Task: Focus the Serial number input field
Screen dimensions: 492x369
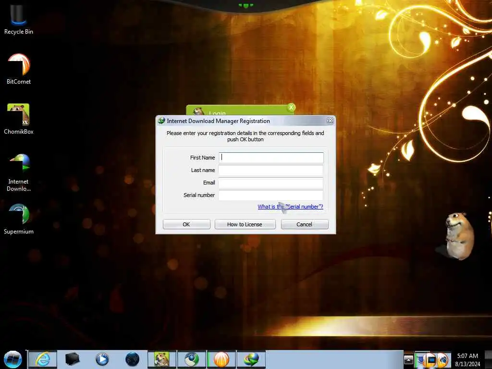Action: [271, 195]
